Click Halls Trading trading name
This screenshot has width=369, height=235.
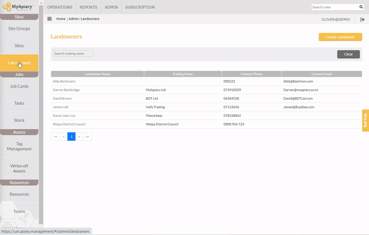[155, 107]
